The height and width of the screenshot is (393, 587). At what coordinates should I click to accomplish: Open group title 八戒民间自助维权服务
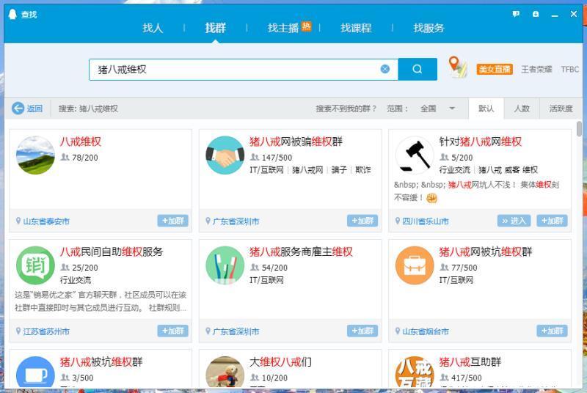tap(112, 251)
